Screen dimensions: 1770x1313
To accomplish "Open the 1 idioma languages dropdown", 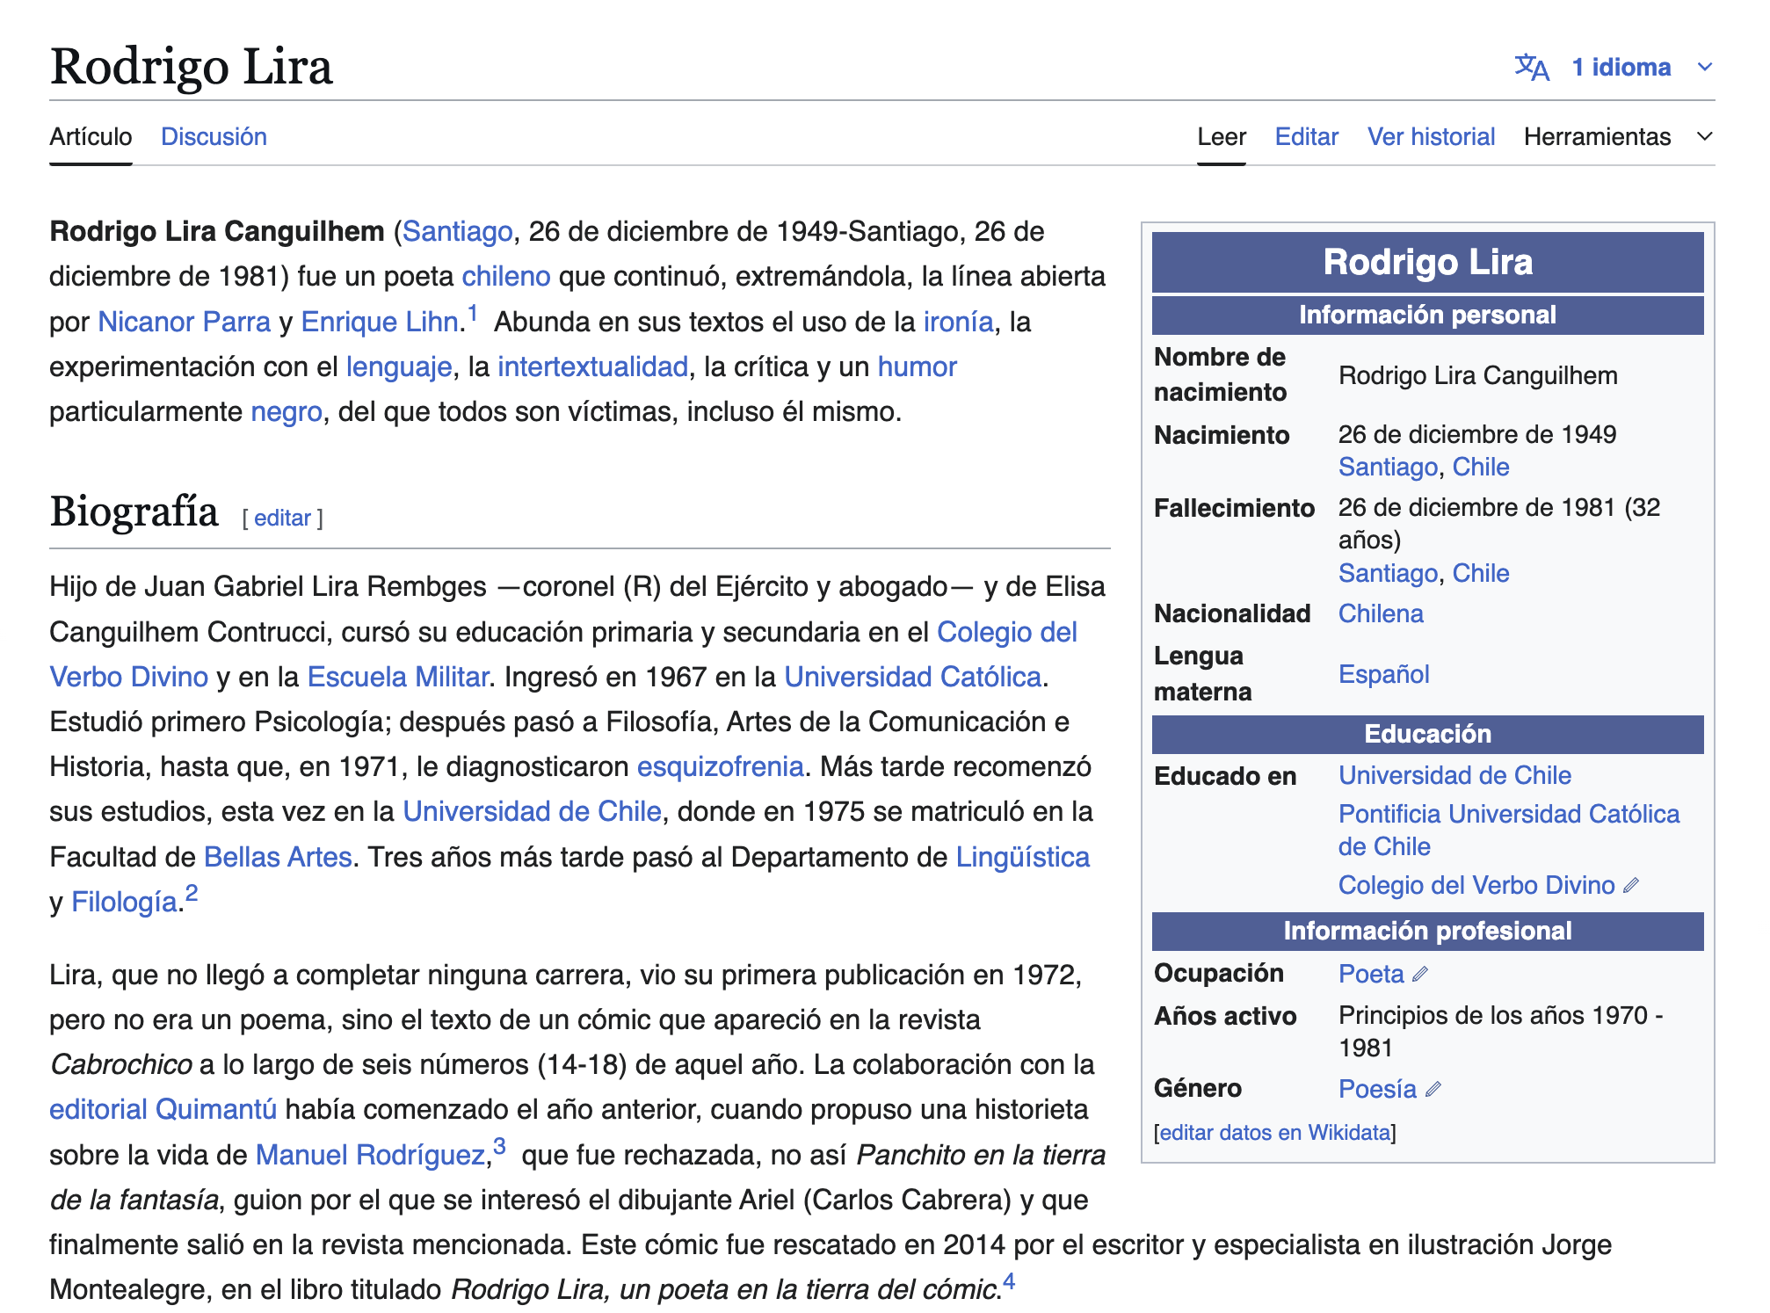I will 1621,68.
